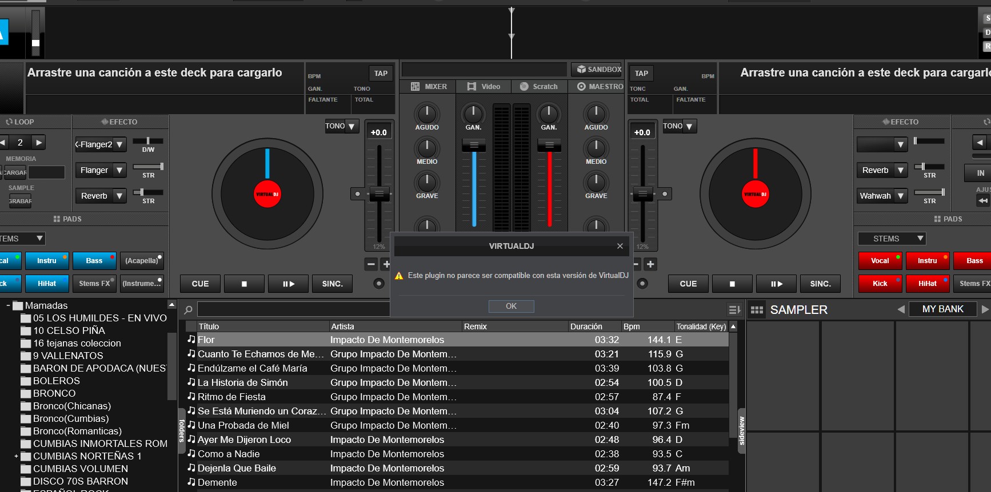Click the left deck vinyl platter

point(267,194)
